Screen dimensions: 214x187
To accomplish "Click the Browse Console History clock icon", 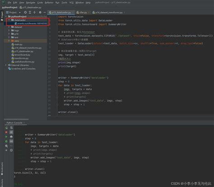I will (x=11, y=151).
